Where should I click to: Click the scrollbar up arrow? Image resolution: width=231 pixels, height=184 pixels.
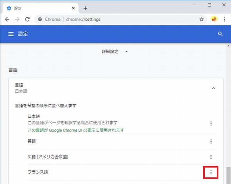point(228,46)
